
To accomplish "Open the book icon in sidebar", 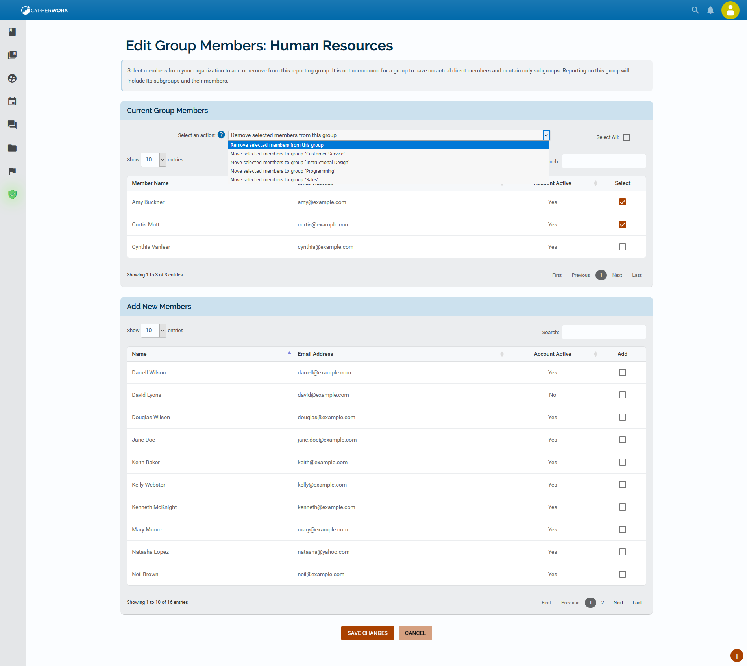I will tap(12, 32).
